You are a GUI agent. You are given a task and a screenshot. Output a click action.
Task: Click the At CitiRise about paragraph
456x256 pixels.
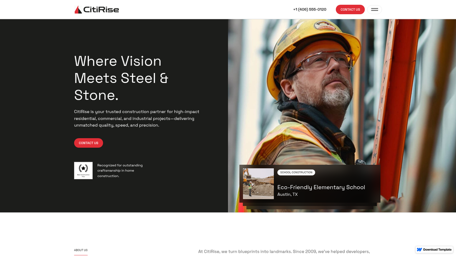point(284,252)
